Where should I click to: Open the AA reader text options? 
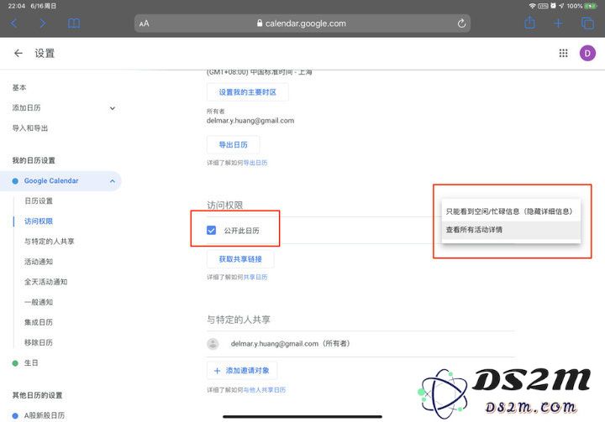[145, 23]
